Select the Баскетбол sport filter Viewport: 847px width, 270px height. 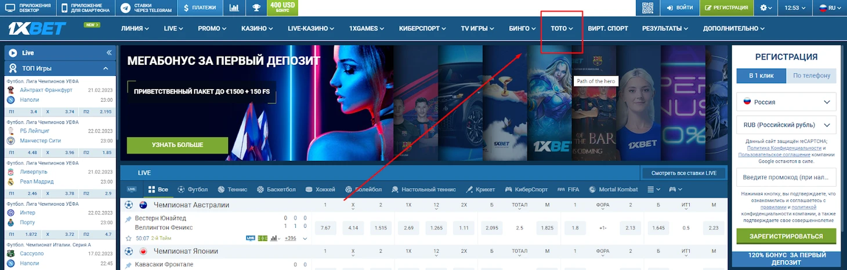pyautogui.click(x=276, y=190)
